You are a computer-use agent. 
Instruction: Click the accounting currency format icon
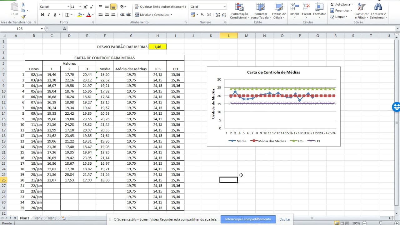[193, 15]
